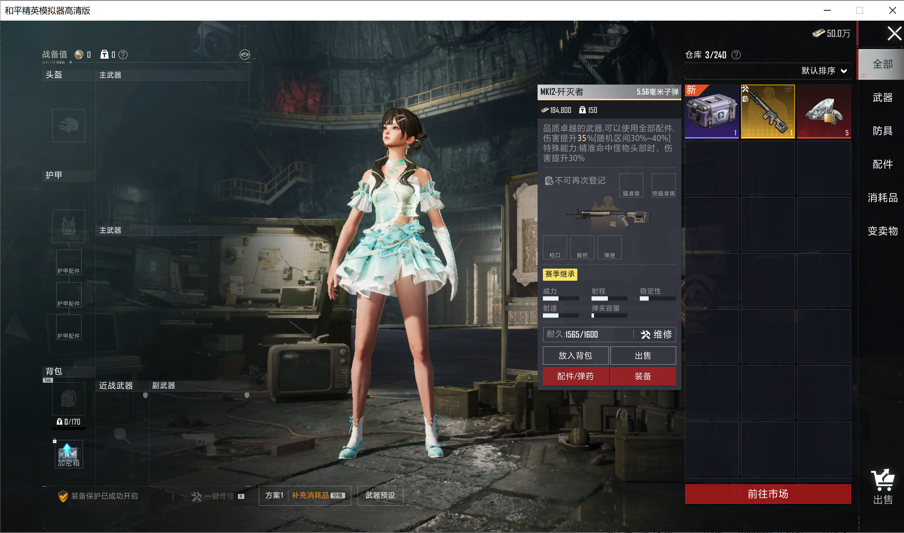The width and height of the screenshot is (904, 533).
Task: Click the helmet slot icon under 头盔
Action: pos(69,126)
